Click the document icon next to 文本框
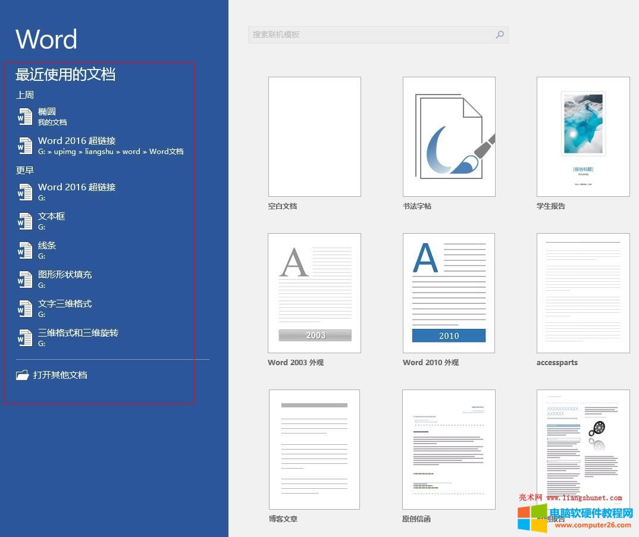Viewport: 639px width, 537px height. point(25,221)
